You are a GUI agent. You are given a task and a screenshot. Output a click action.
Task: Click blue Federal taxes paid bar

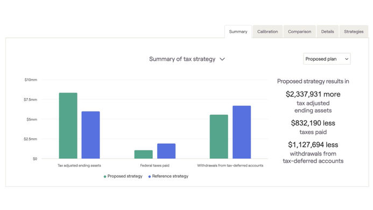pyautogui.click(x=166, y=151)
